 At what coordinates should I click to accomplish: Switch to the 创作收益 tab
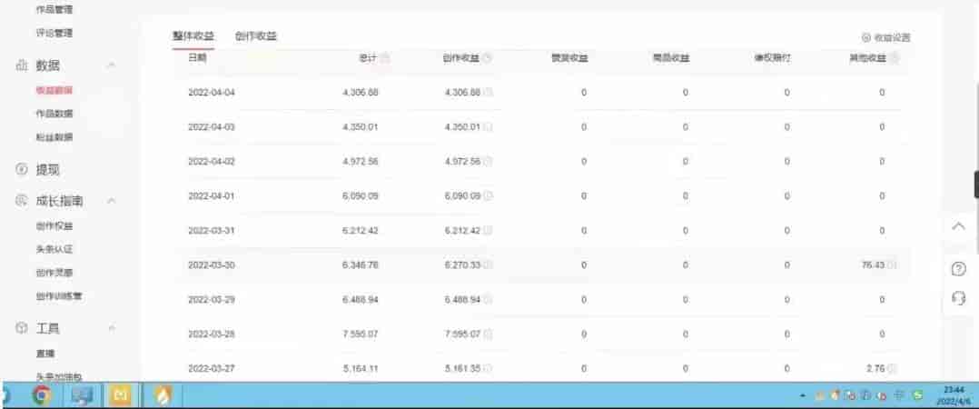(256, 36)
